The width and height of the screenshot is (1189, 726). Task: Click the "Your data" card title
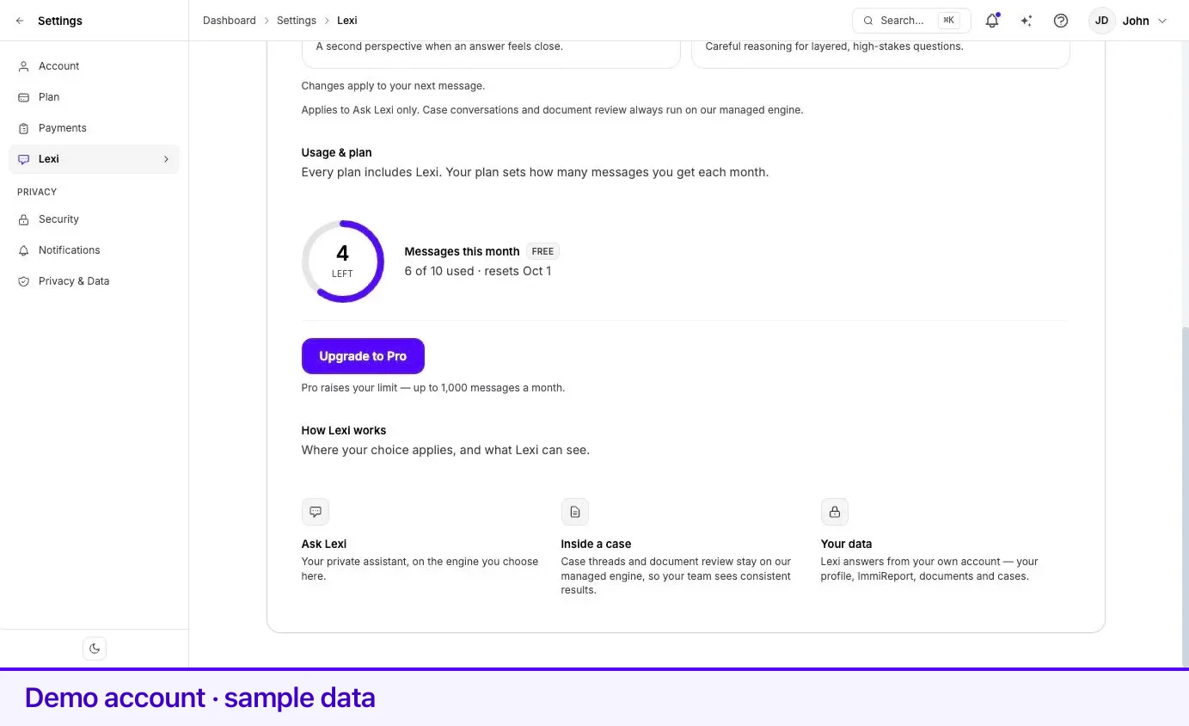coord(846,544)
